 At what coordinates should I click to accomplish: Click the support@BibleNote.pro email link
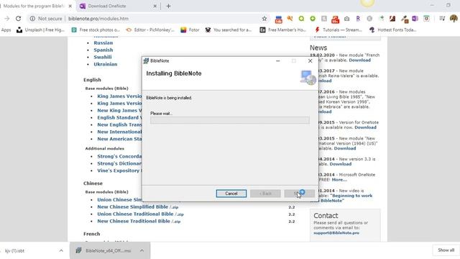pyautogui.click(x=336, y=233)
